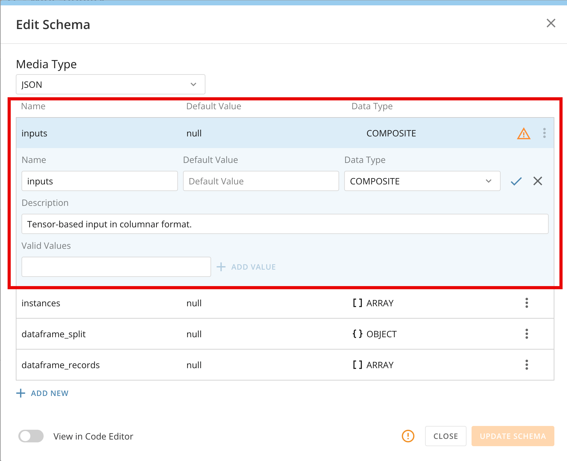Image resolution: width=567 pixels, height=461 pixels.
Task: Open the Media Type JSON dropdown
Action: [x=111, y=84]
